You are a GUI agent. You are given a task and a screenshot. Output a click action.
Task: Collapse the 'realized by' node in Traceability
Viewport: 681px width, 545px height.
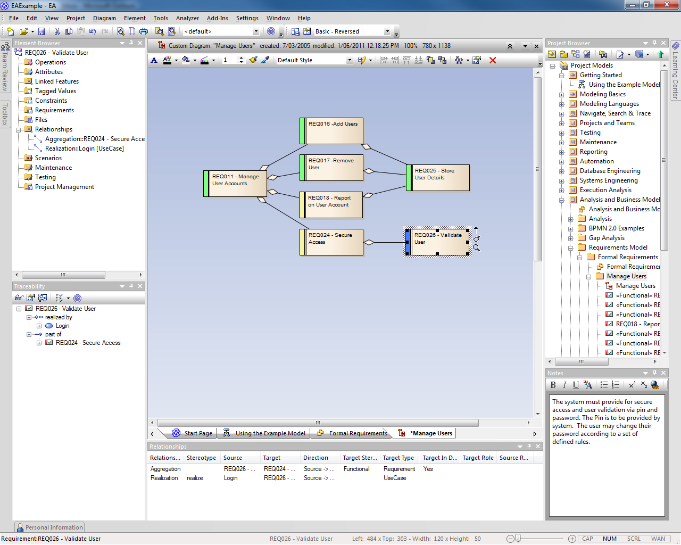29,317
